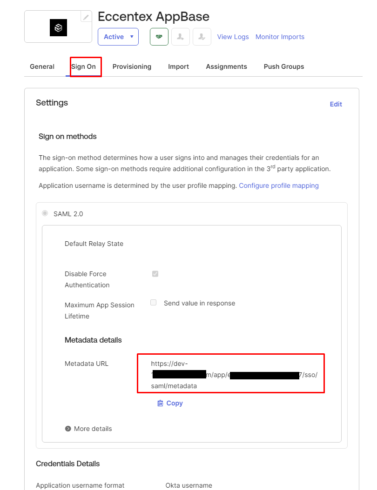Click the View Logs link
Screen dimensions: 377x490
[233, 37]
